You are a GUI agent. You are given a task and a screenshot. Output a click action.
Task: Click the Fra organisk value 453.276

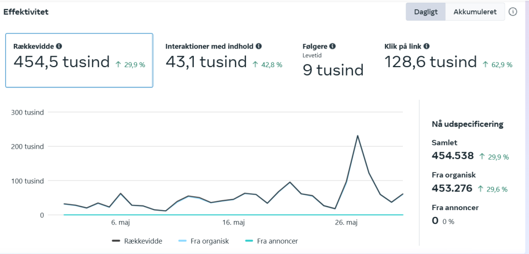(452, 188)
